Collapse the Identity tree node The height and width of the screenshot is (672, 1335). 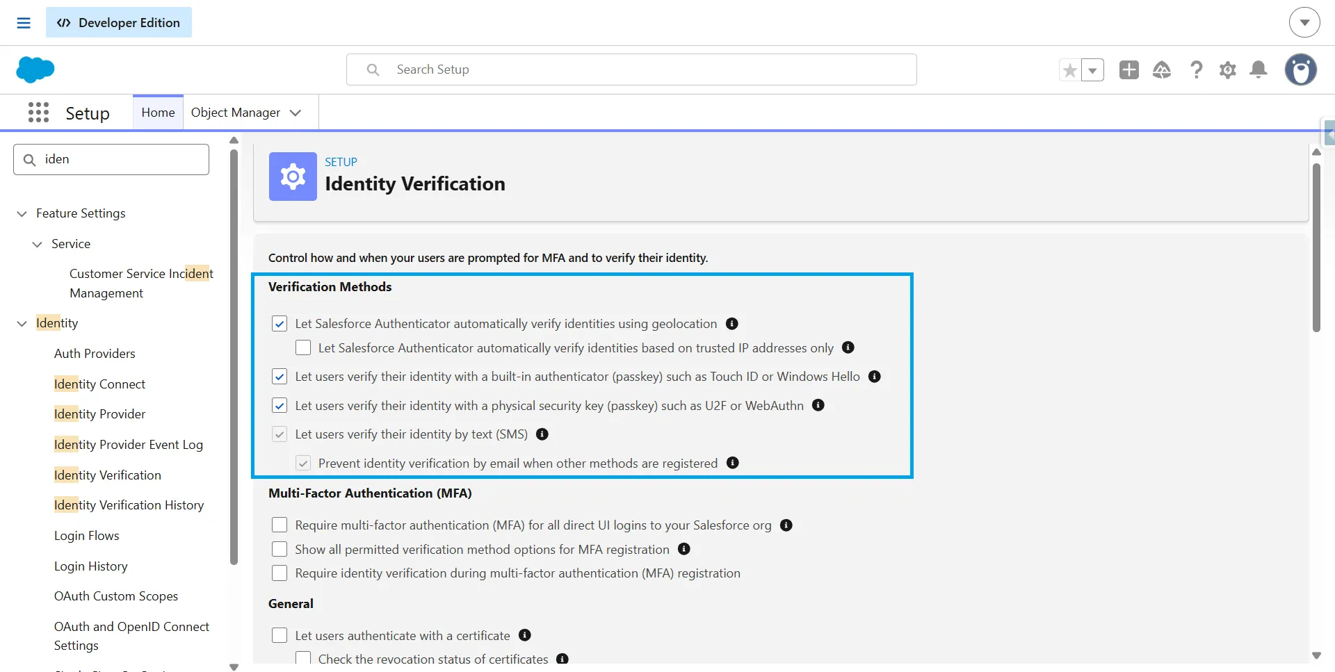tap(22, 323)
